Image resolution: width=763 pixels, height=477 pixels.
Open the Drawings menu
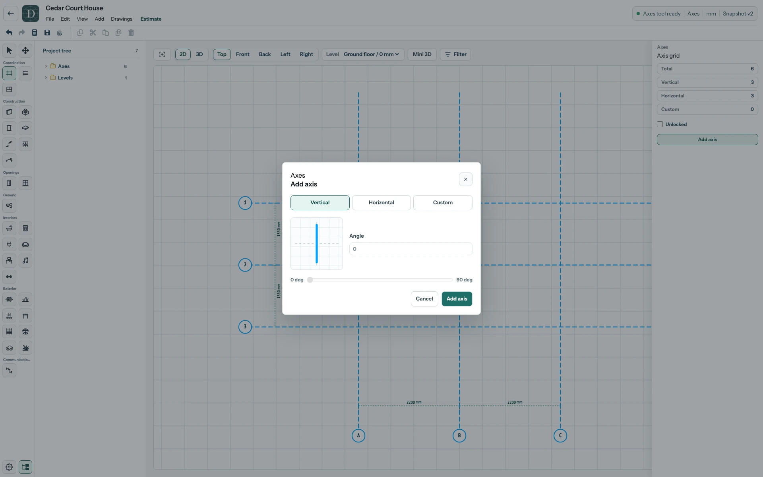[122, 19]
